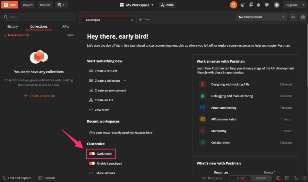Click Create a collection link in sidebar
The image size is (308, 182).
(39, 96)
